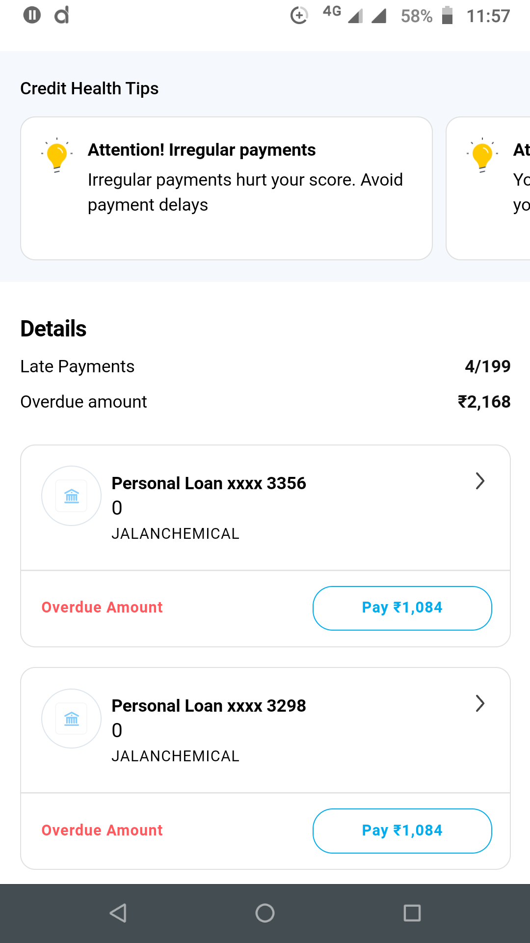Pay ₹1,084 for loan ending 3356
Screen dimensions: 530x943
(x=402, y=608)
